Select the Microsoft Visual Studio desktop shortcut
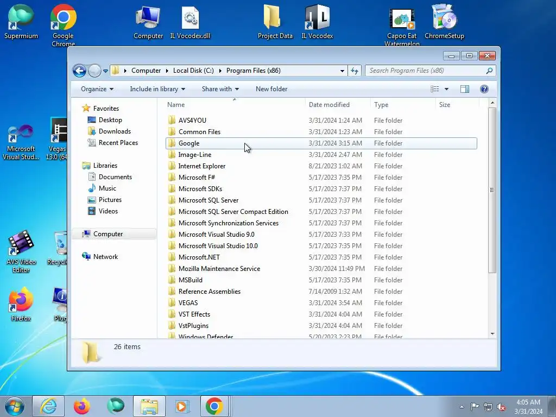 pos(21,143)
